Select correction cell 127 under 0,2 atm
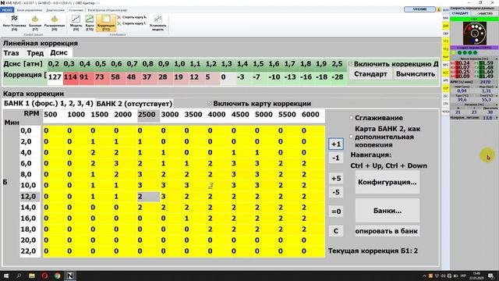 (x=55, y=77)
